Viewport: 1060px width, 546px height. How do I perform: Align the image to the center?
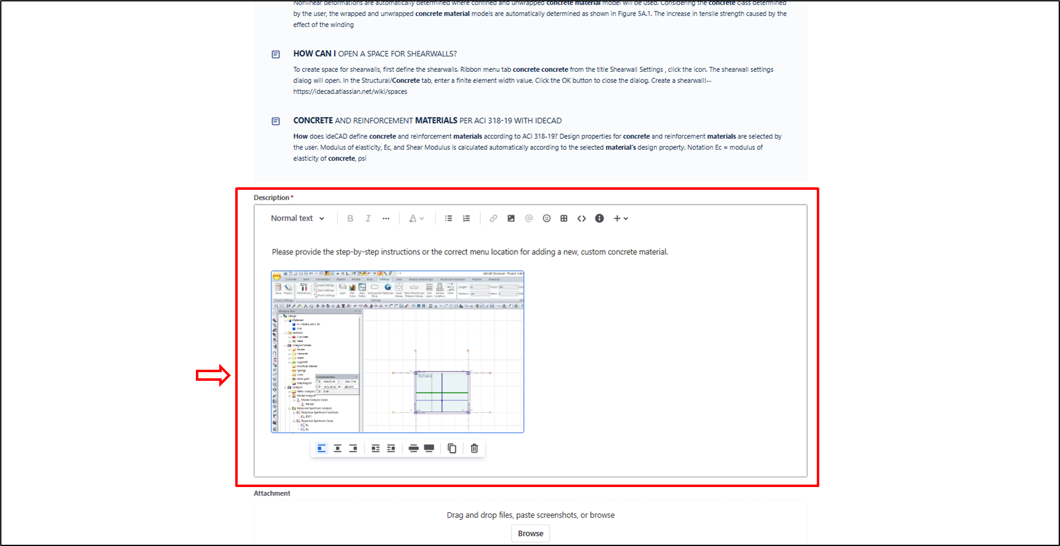tap(338, 448)
